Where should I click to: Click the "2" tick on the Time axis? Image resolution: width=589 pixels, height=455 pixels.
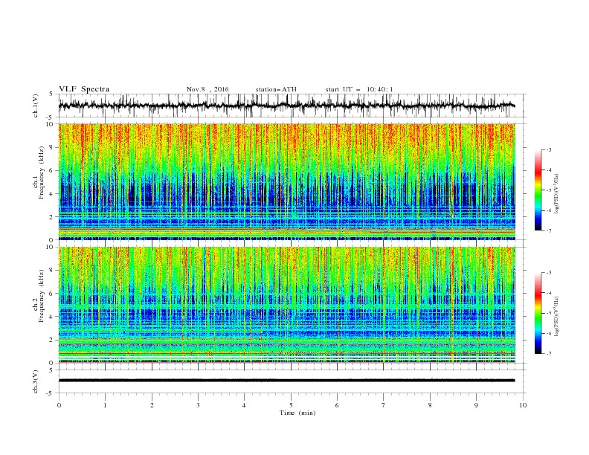(x=152, y=405)
